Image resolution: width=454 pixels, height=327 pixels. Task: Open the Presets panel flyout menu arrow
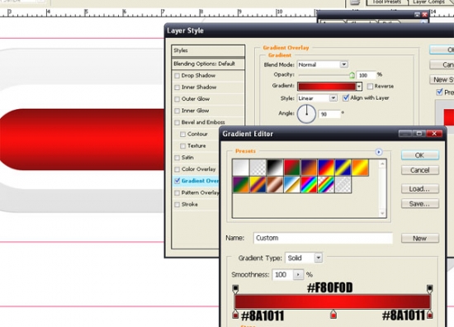point(378,152)
